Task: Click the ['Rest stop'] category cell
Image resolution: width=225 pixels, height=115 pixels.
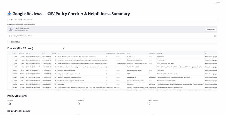Action: tap(180, 71)
